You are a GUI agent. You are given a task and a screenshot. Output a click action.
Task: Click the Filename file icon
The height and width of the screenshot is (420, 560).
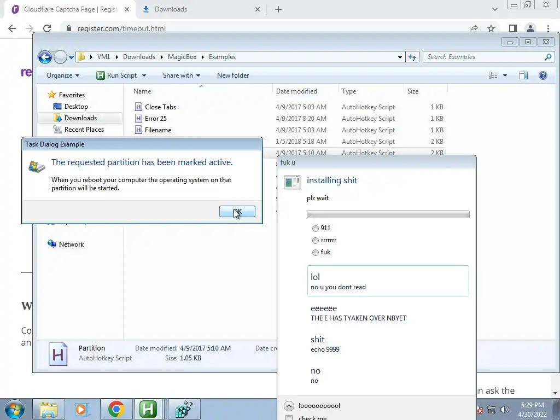point(138,130)
